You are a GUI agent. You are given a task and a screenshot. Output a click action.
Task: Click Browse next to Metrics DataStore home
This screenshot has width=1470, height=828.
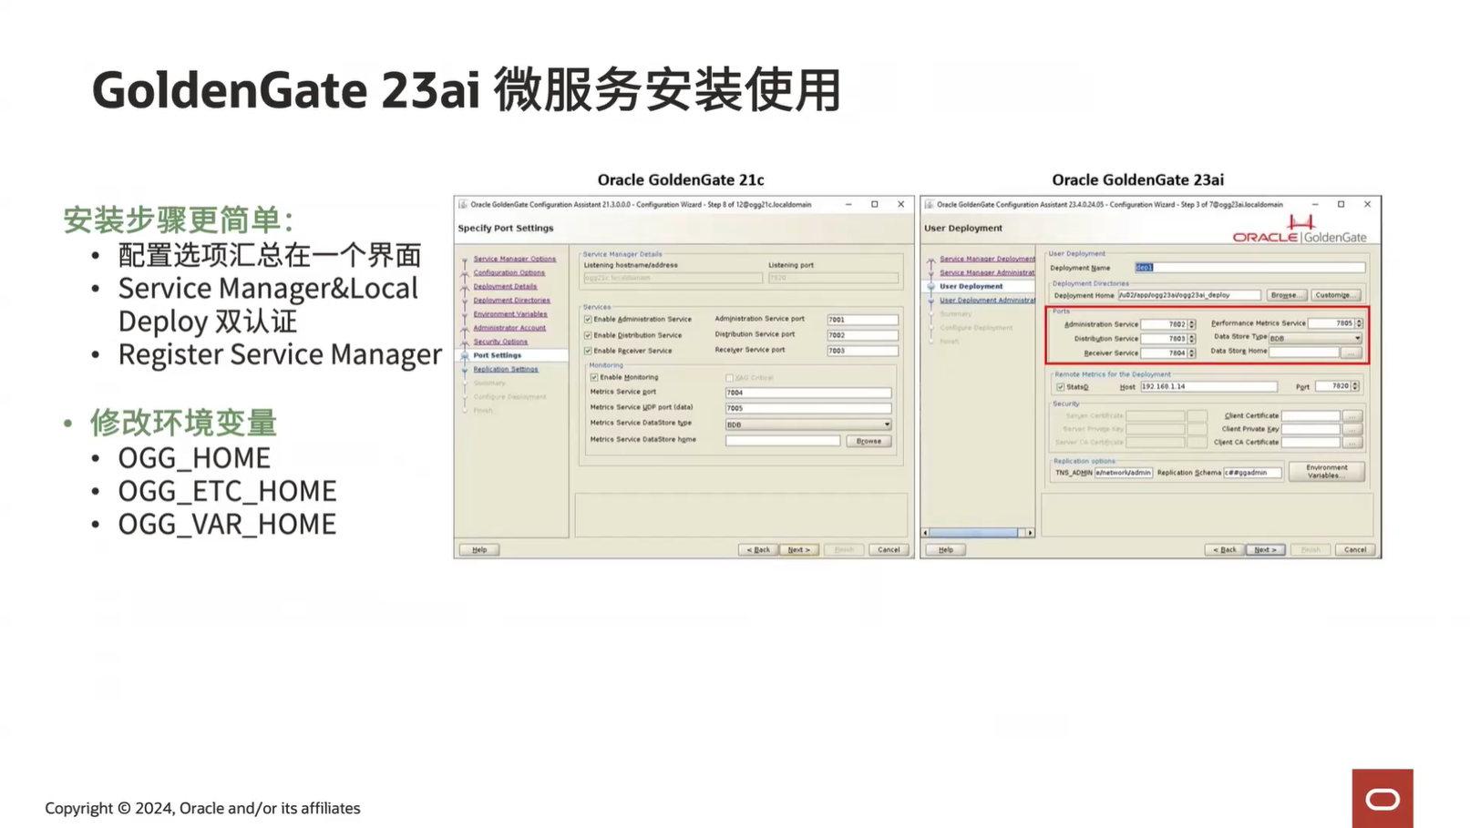click(869, 441)
